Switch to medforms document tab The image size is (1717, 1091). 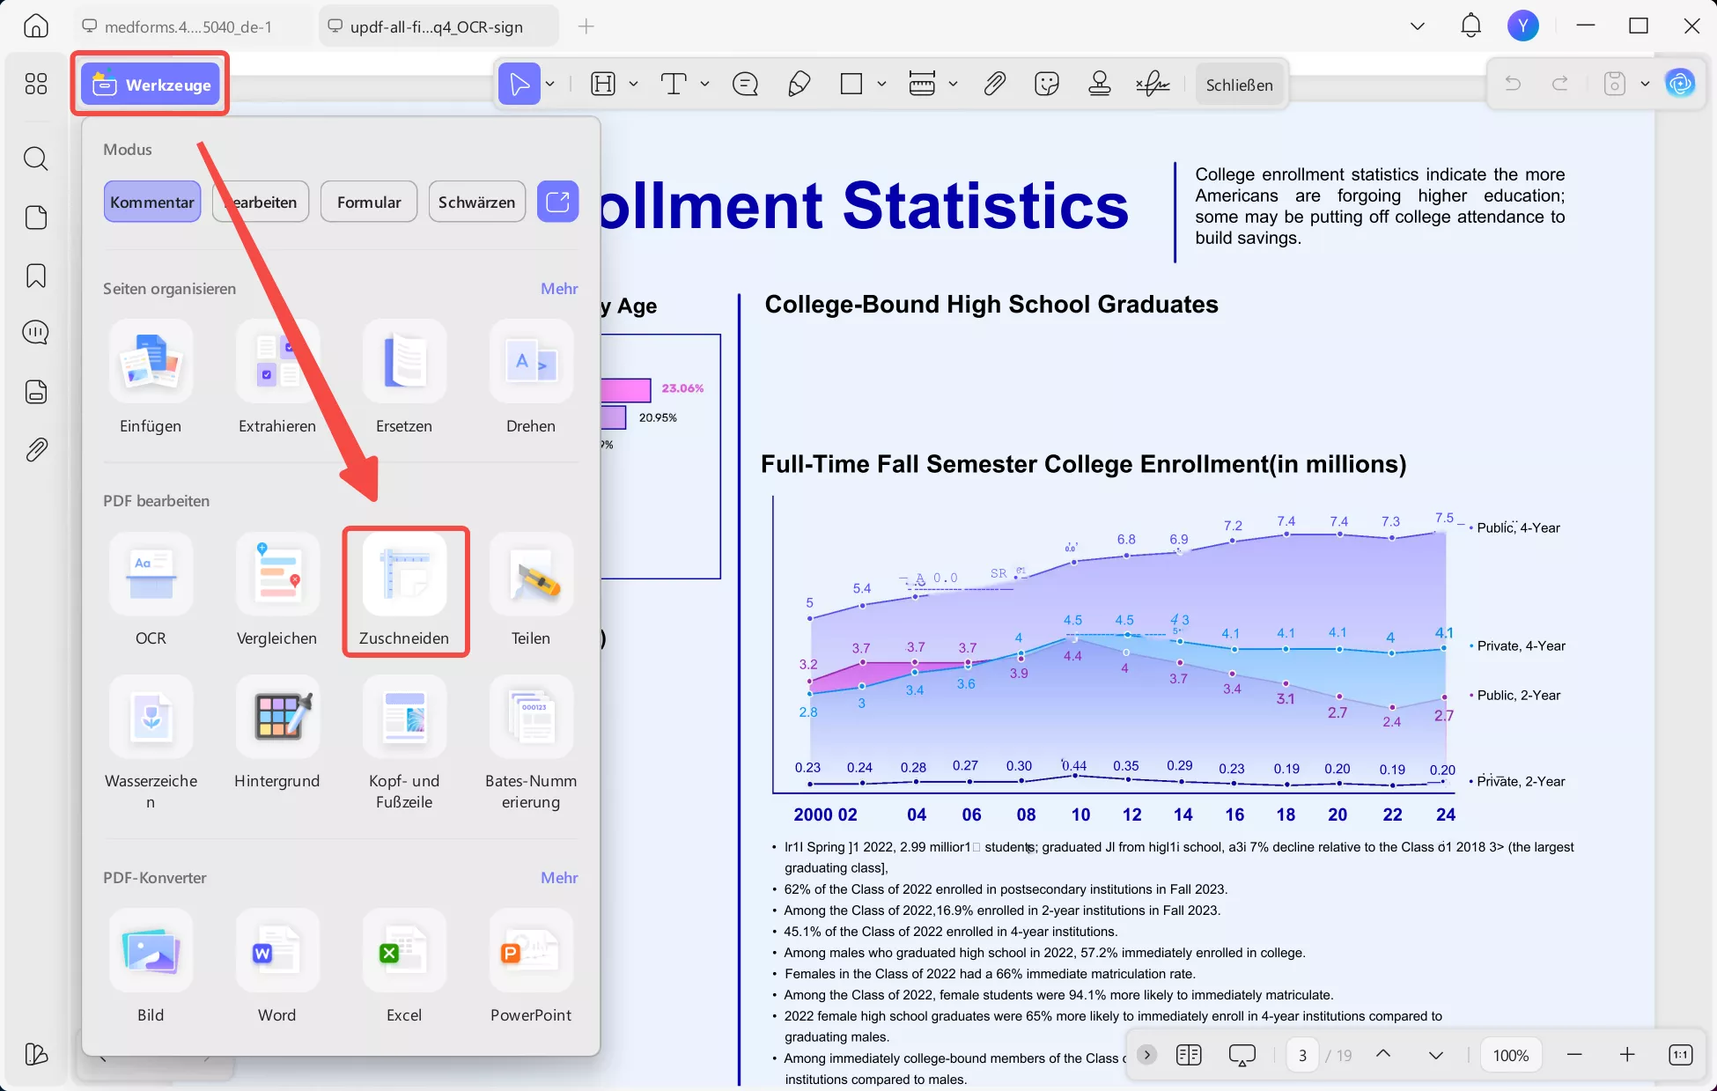[x=188, y=26]
